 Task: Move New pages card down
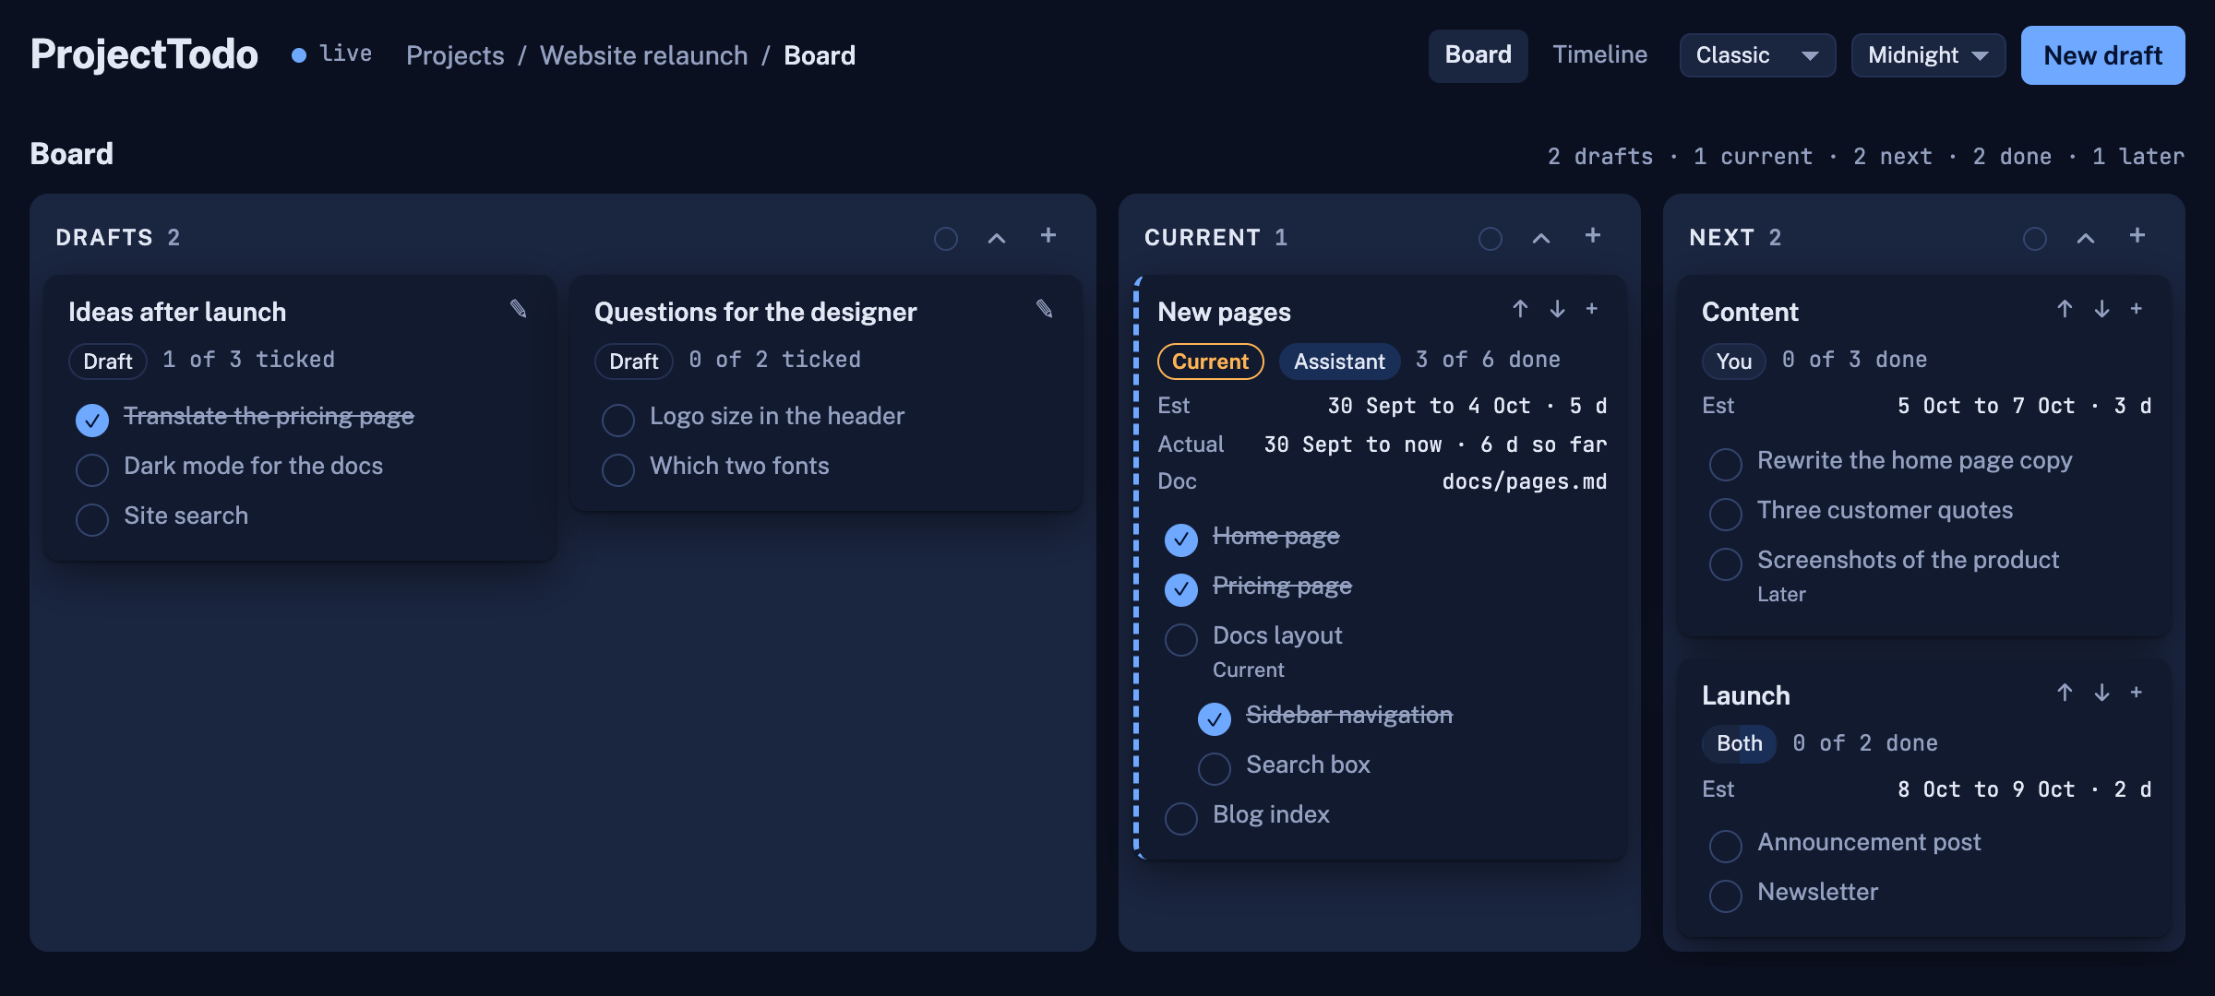coord(1557,309)
